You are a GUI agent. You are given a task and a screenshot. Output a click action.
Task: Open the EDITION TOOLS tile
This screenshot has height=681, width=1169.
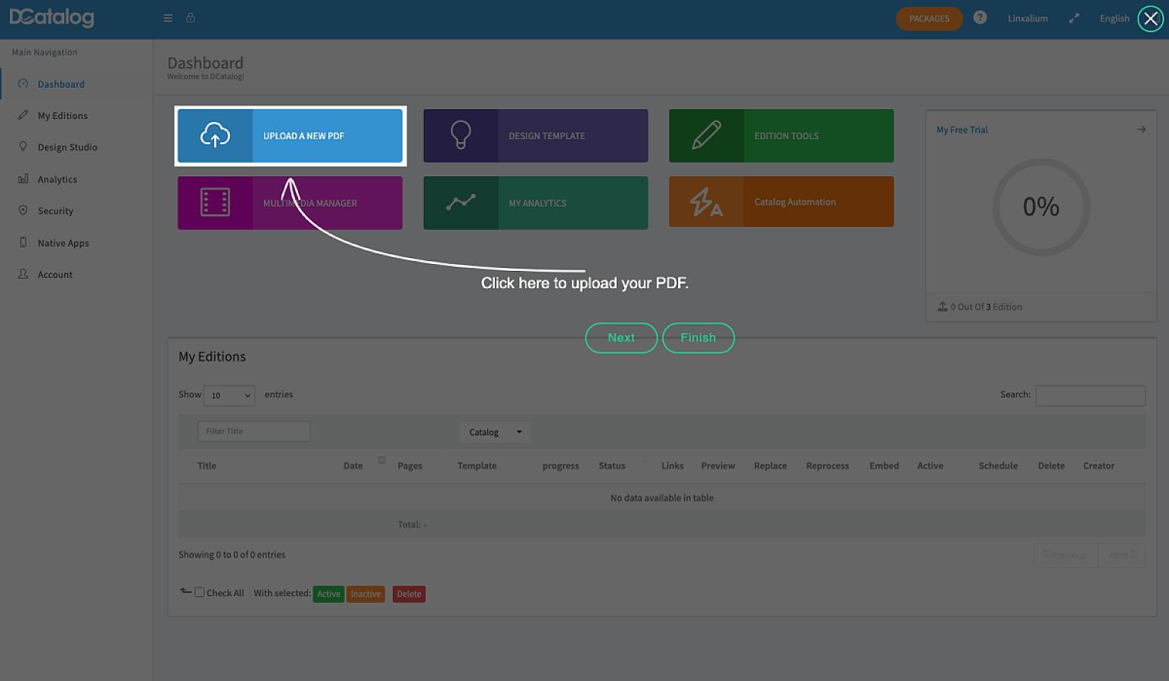[782, 135]
